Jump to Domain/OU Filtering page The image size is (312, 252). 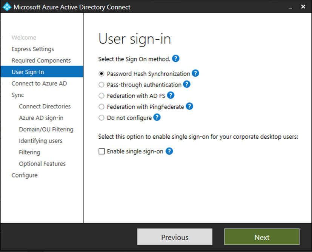(46, 129)
